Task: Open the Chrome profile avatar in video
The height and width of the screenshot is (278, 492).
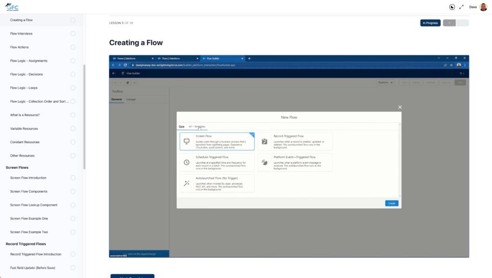Action: click(459, 65)
